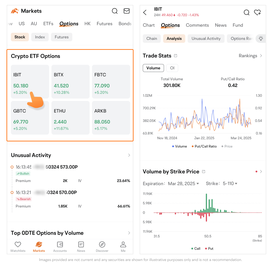Select the Unusual Activity chip
Image resolution: width=273 pixels, height=265 pixels.
point(206,39)
